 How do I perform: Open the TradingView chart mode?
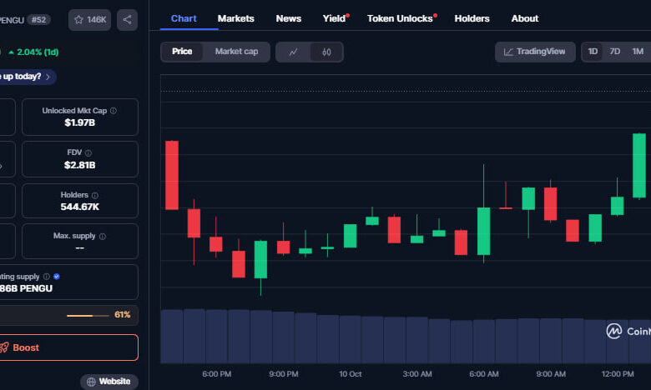(534, 52)
